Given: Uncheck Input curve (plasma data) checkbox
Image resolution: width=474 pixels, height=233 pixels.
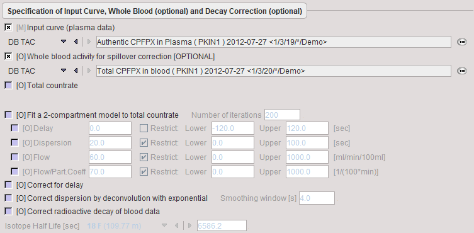Looking at the screenshot, I should point(8,28).
